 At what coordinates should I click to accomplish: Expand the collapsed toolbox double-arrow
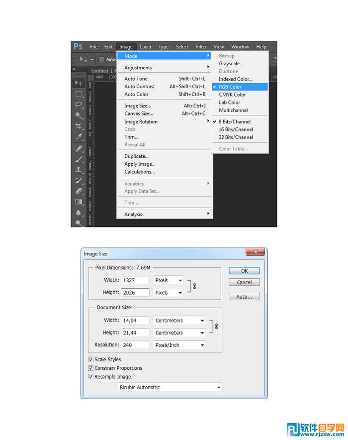click(74, 69)
